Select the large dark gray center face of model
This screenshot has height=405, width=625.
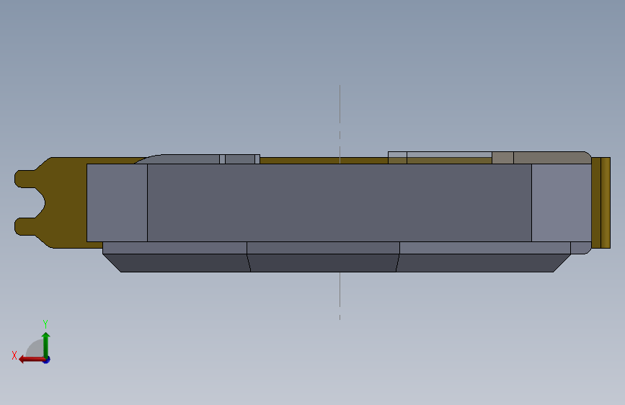[340, 202]
